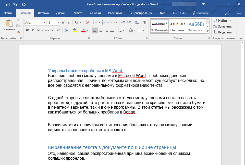Click the Sort icon in paragraph group

click(x=137, y=22)
